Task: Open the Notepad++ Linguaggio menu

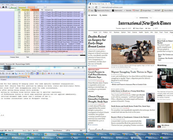Action: [x=10, y=71]
